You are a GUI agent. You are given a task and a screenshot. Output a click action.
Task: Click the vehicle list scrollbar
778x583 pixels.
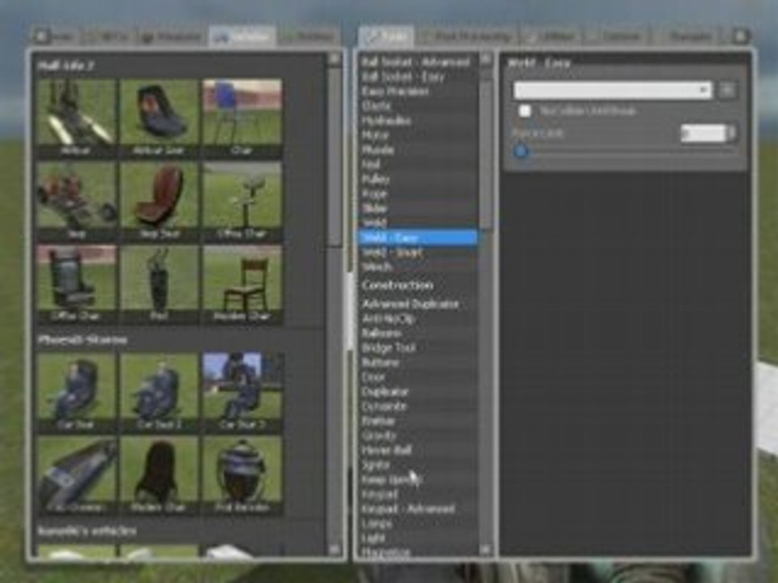pos(335,156)
